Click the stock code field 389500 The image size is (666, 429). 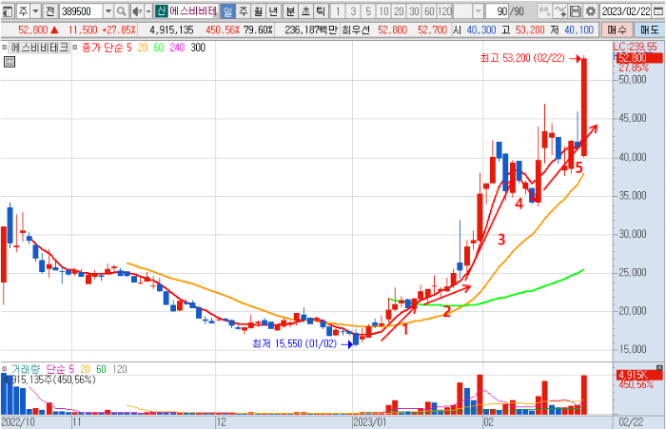pos(81,11)
